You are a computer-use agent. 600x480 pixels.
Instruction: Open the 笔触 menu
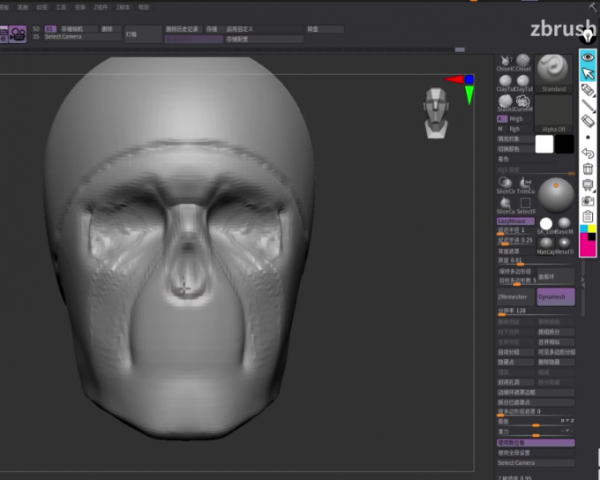pos(23,7)
